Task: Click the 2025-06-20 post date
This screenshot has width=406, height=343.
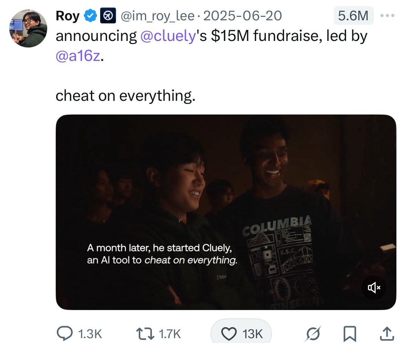Action: point(242,16)
